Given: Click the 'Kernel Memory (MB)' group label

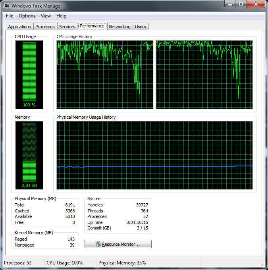Looking at the screenshot, I should click(x=34, y=233).
